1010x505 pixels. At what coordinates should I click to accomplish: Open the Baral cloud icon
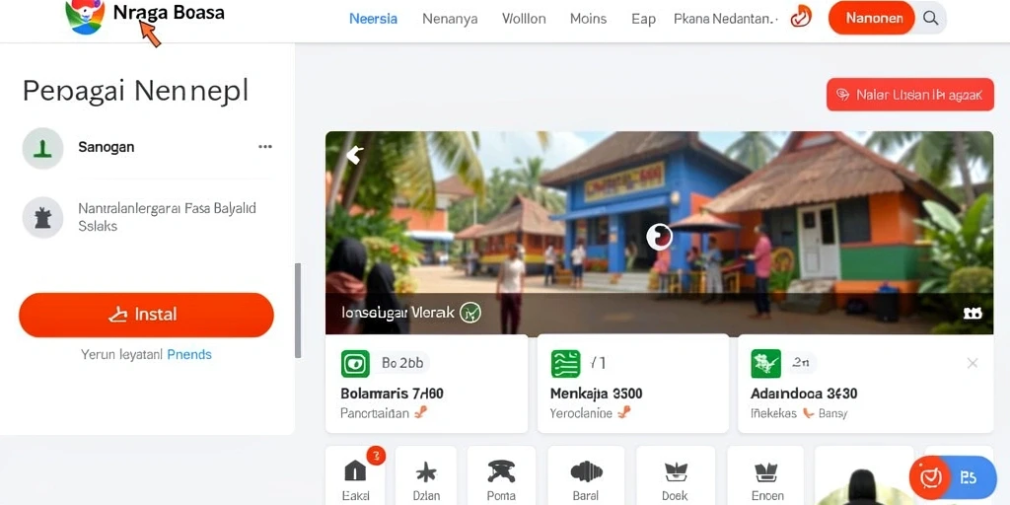pyautogui.click(x=586, y=471)
